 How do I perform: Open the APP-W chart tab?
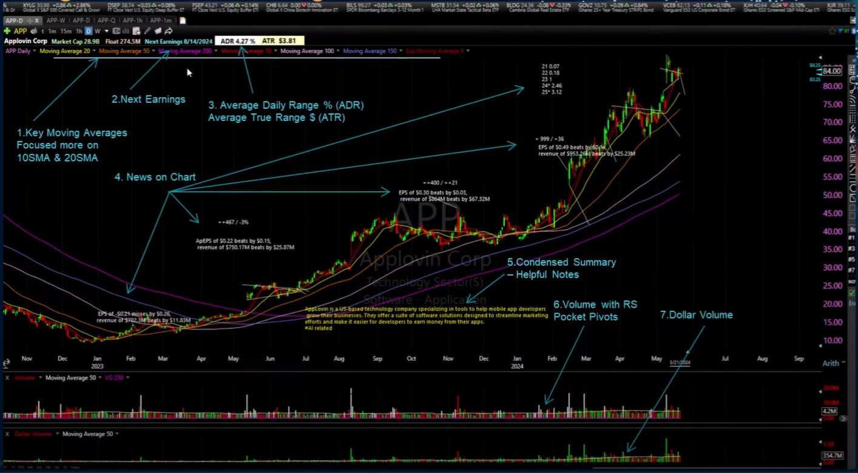tap(56, 21)
